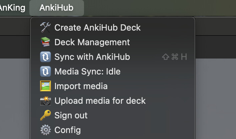Select Sync with AnkiHub menu item
This screenshot has height=139, width=236.
pyautogui.click(x=92, y=57)
